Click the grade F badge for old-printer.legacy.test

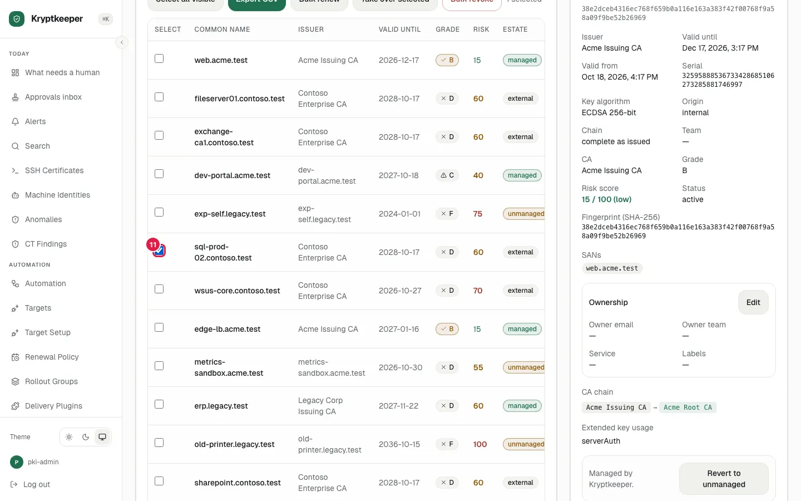[447, 444]
